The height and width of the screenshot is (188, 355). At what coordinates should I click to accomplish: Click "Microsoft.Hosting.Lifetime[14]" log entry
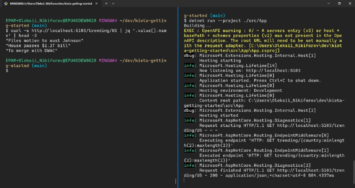point(238,66)
